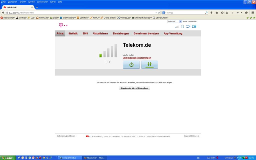This screenshot has height=160, width=256.
Task: Open the Datei menu
Action: point(3,2)
